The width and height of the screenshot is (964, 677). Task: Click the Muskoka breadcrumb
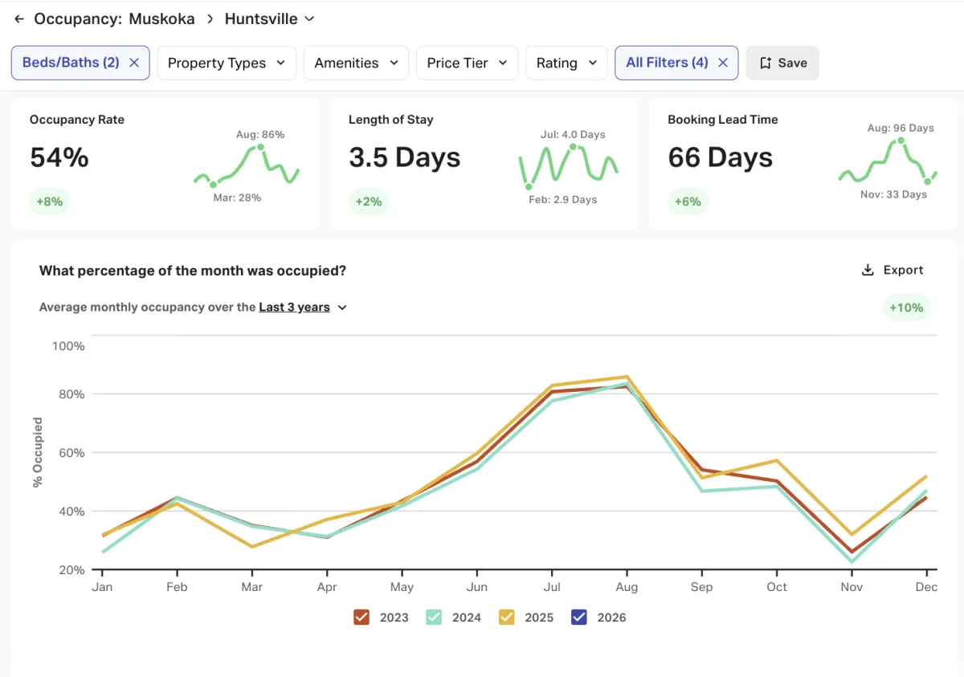(x=161, y=18)
